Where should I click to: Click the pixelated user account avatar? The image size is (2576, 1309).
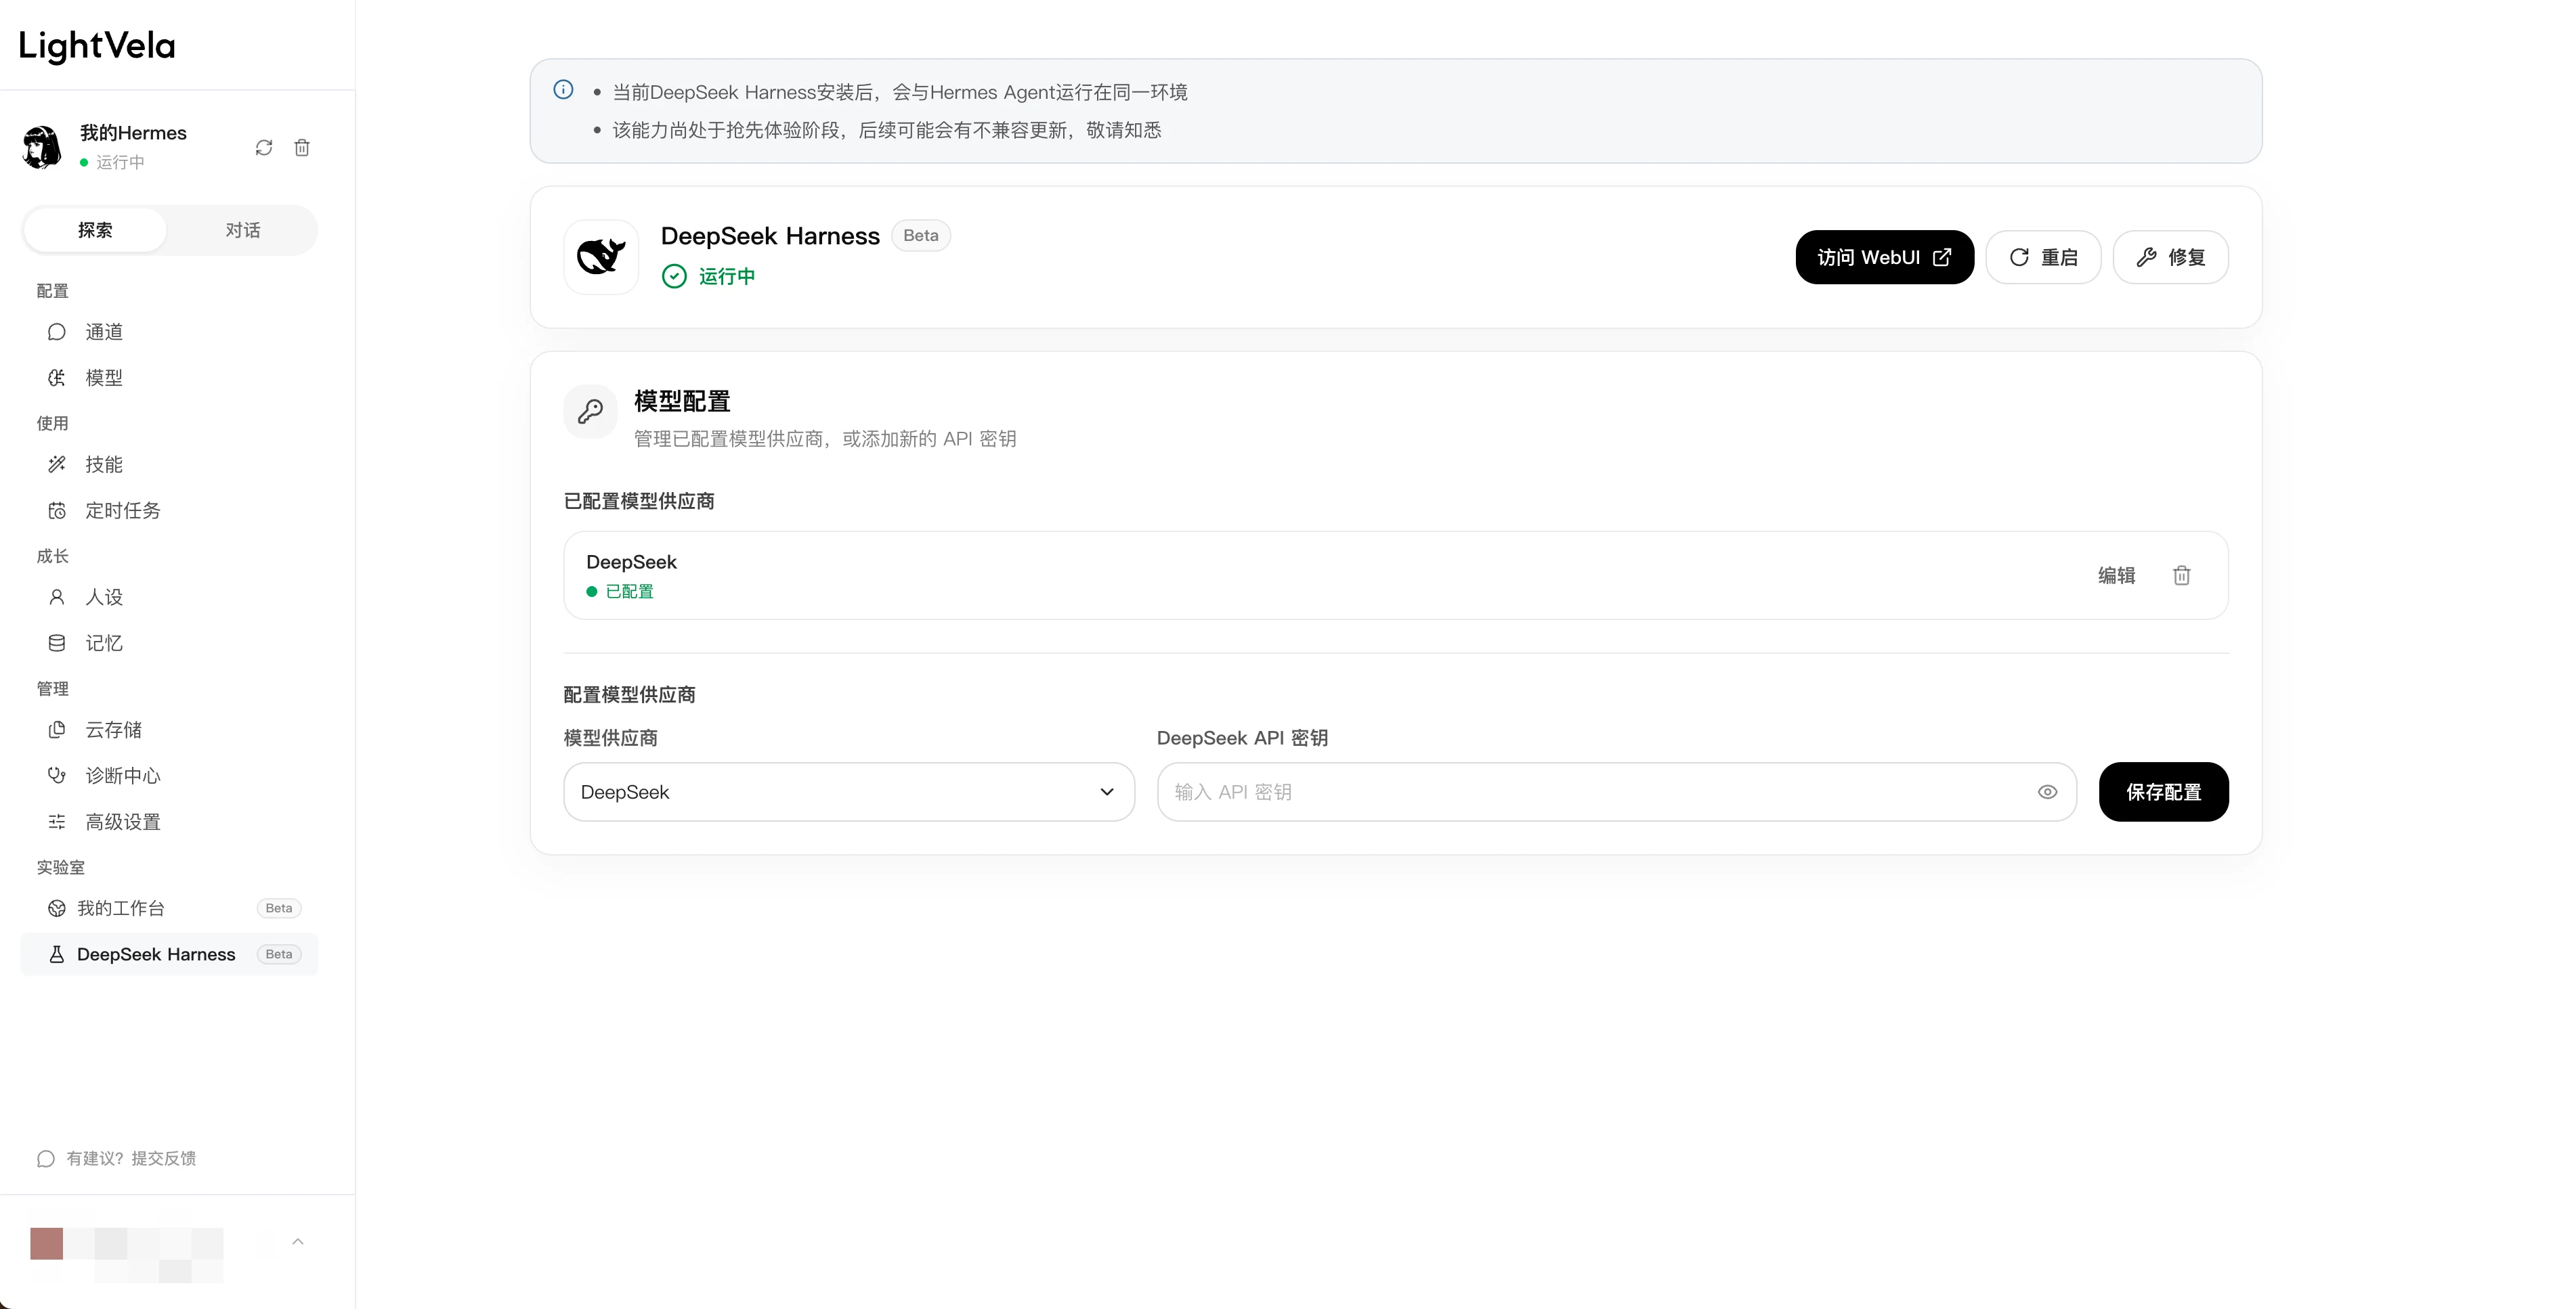coord(46,1244)
